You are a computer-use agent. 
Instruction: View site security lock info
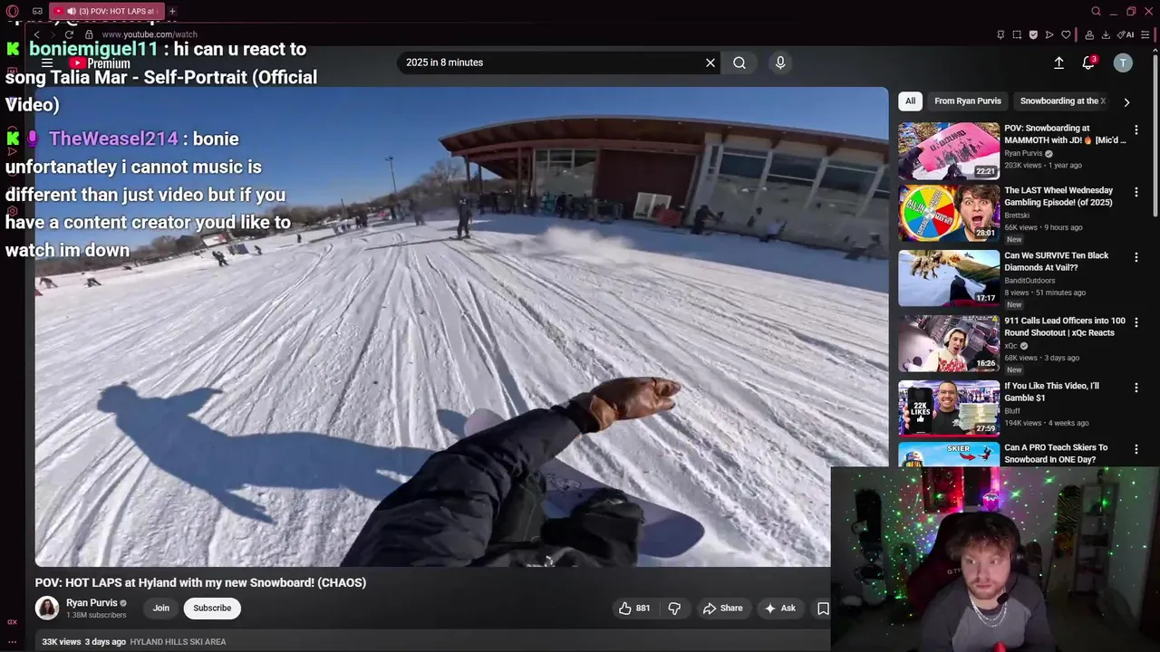(89, 34)
